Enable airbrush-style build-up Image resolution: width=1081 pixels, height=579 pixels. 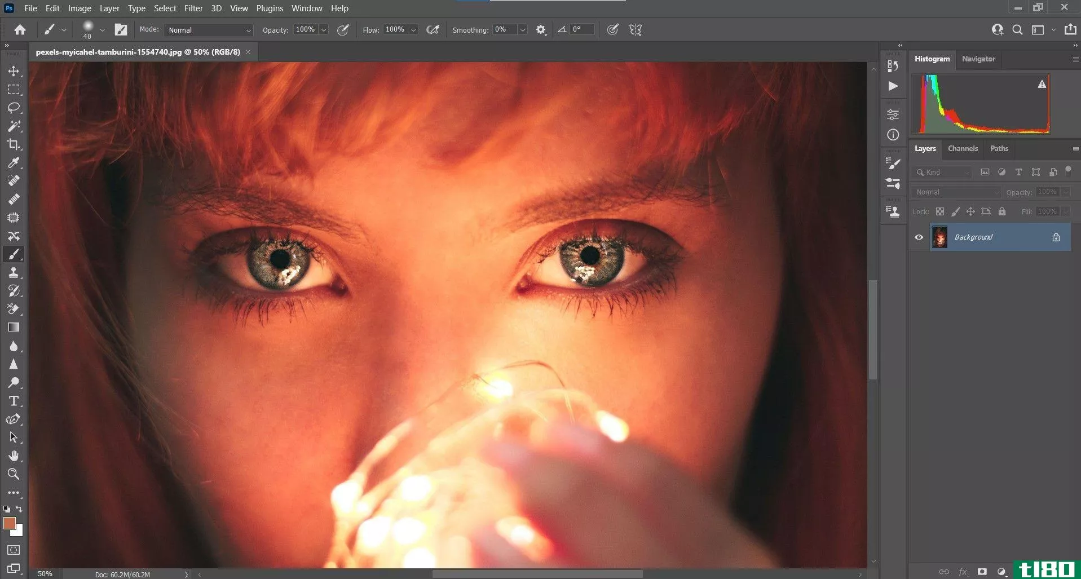[x=433, y=30]
